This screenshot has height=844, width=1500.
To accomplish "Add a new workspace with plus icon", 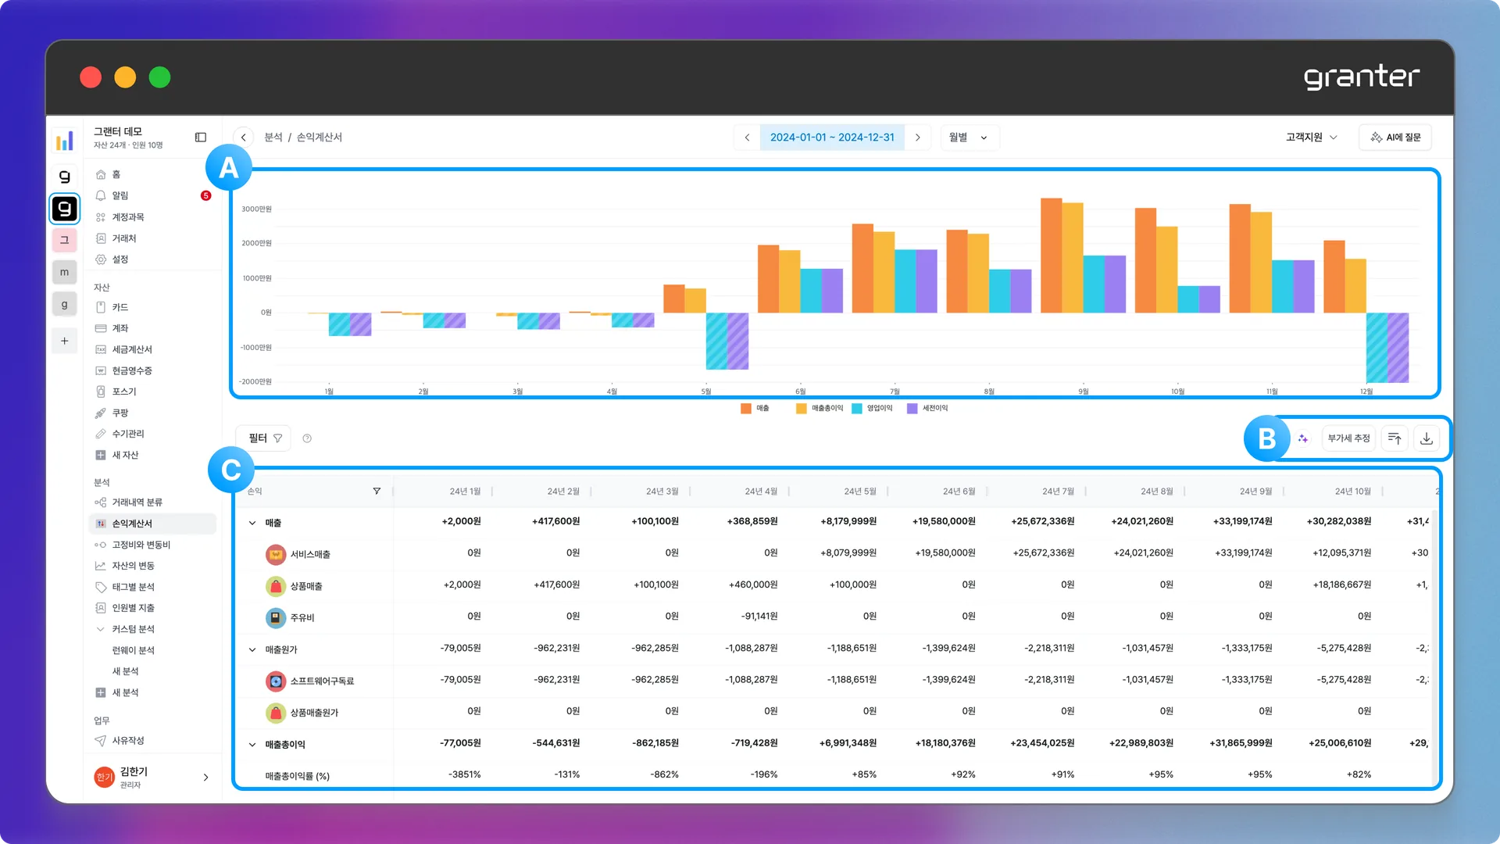I will (x=65, y=341).
